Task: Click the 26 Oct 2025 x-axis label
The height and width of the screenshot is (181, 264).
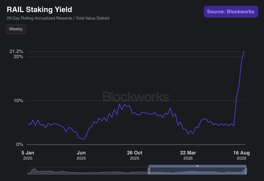Action: pos(135,155)
